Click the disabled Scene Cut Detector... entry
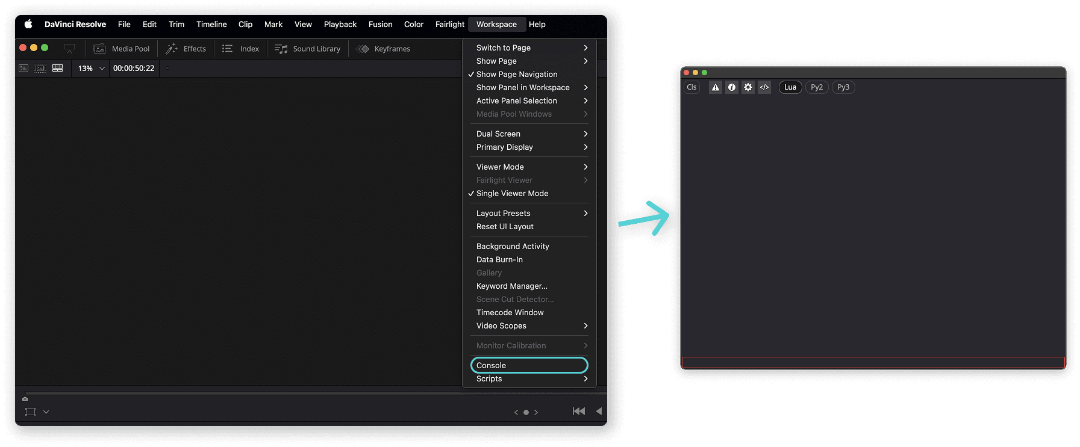1080x447 pixels. (529, 299)
